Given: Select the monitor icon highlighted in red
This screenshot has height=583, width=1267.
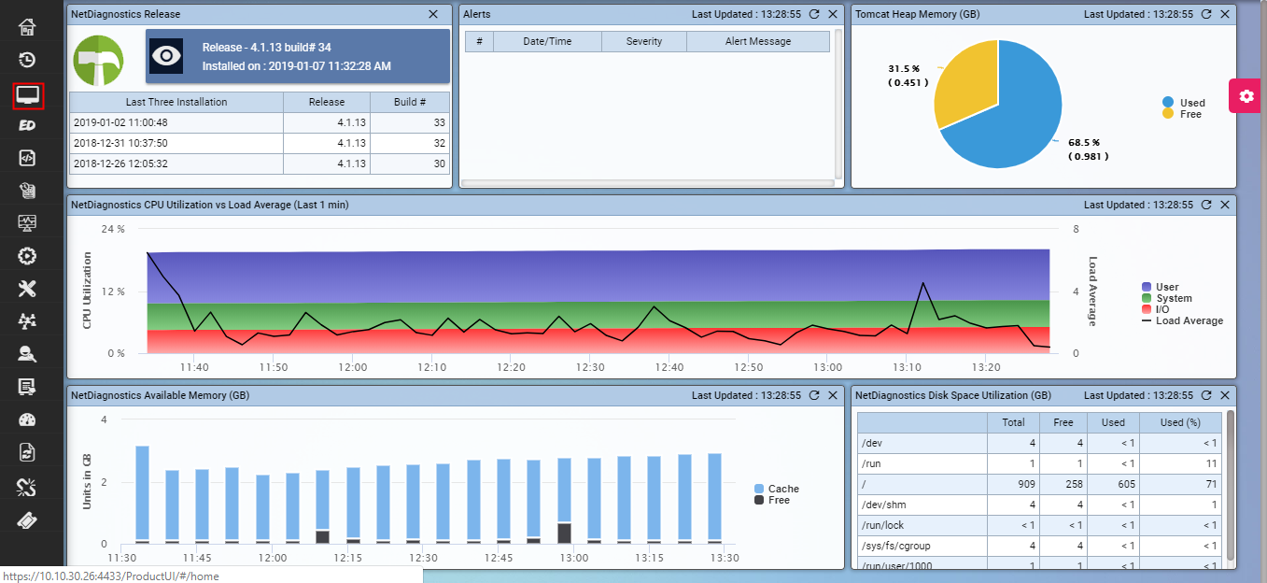Looking at the screenshot, I should coord(28,95).
